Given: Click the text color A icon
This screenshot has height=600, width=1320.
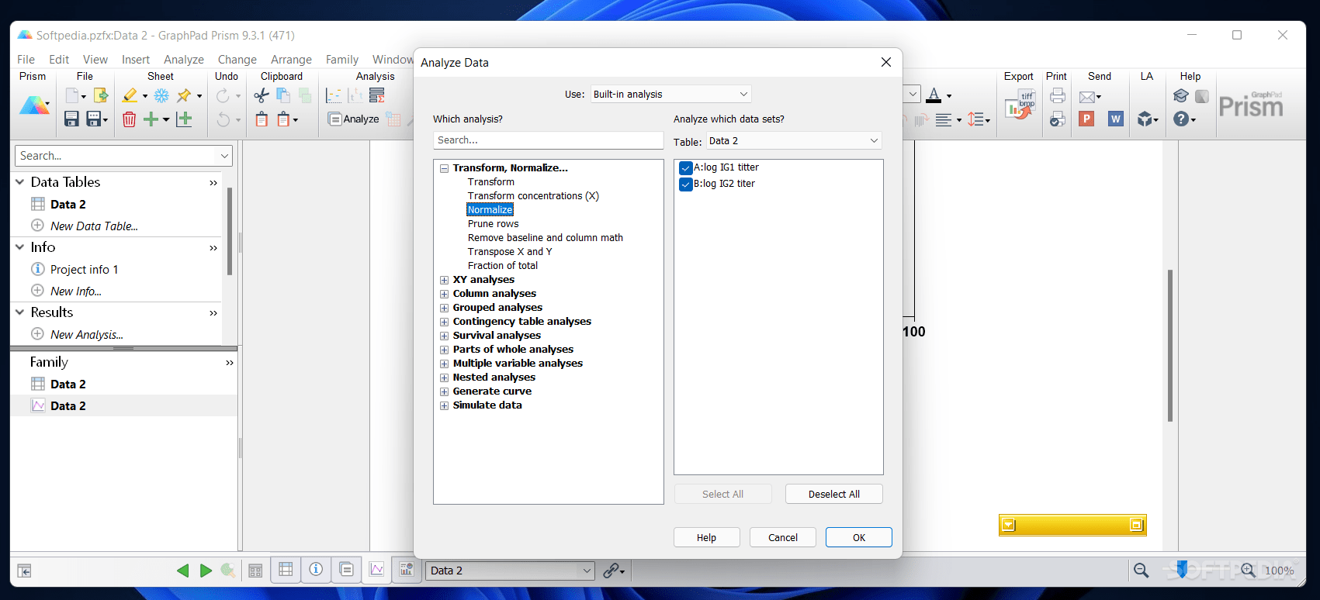Looking at the screenshot, I should (x=934, y=95).
